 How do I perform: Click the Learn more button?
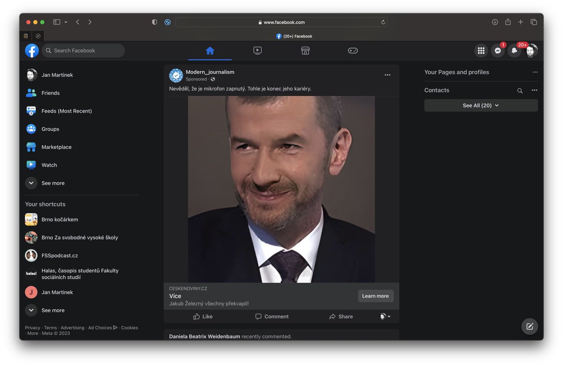pyautogui.click(x=375, y=296)
